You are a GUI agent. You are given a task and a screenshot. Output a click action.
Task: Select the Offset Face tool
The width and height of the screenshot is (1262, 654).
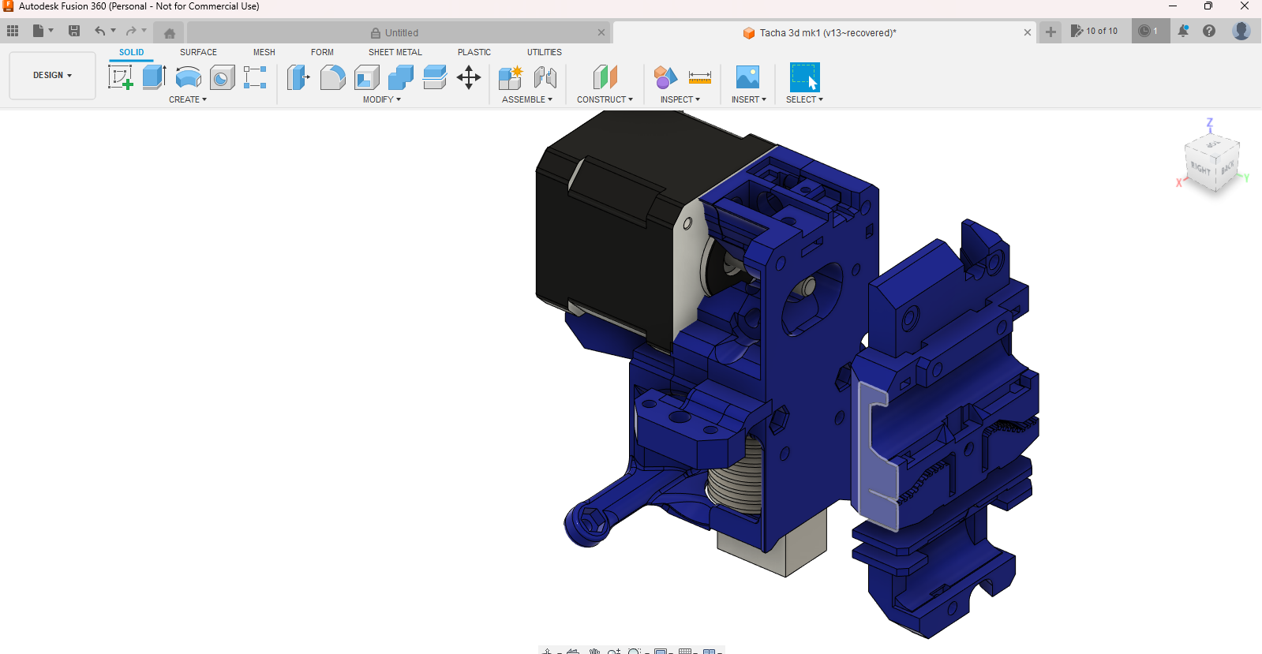click(x=435, y=77)
